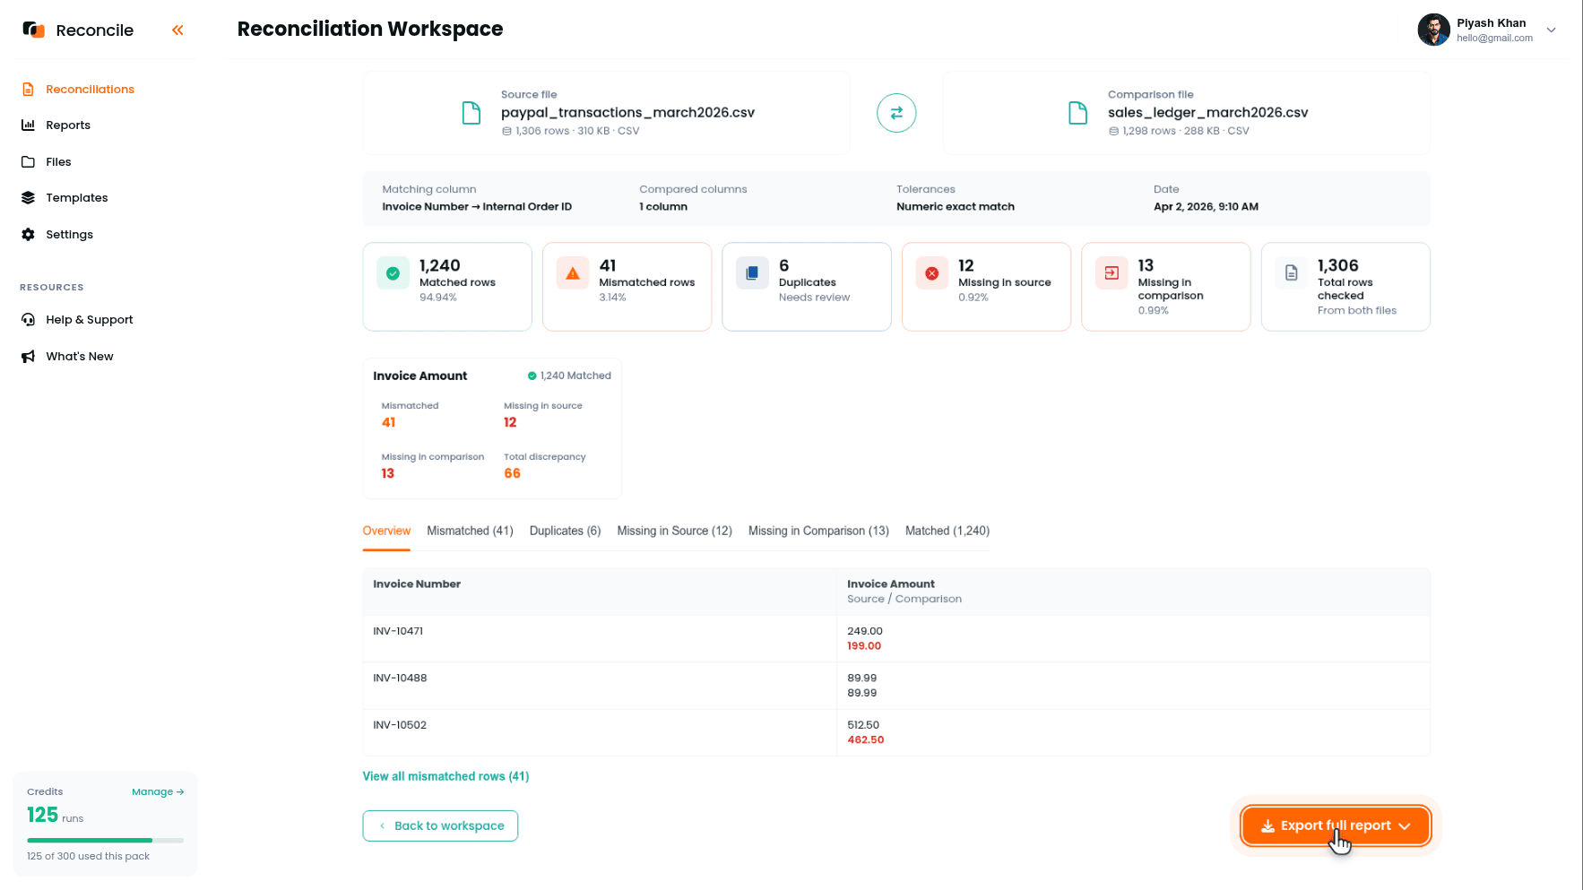Click the Help & Support headset icon
This screenshot has width=1583, height=890.
(28, 320)
